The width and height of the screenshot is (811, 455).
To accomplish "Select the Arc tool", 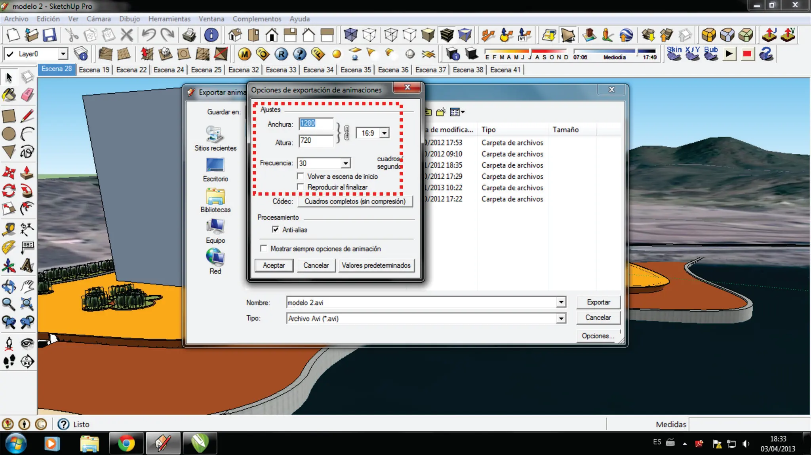I will pyautogui.click(x=27, y=134).
